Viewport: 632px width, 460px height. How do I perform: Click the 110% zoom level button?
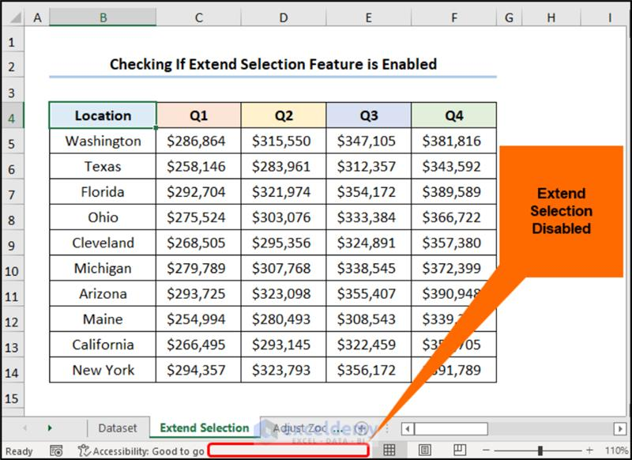(616, 451)
